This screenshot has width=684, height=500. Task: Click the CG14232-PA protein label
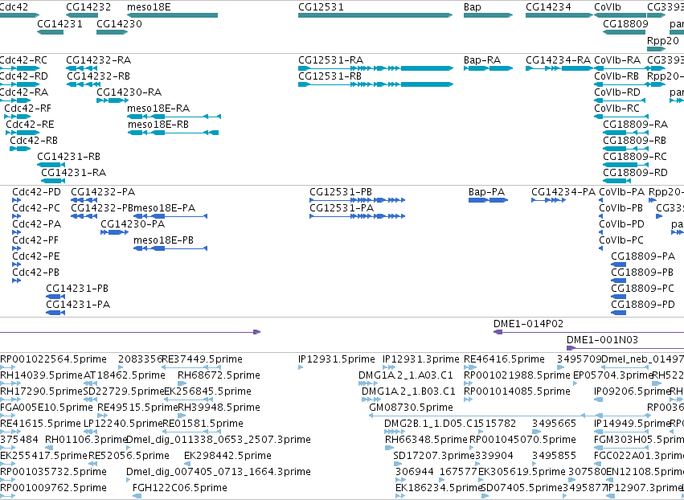[x=103, y=192]
